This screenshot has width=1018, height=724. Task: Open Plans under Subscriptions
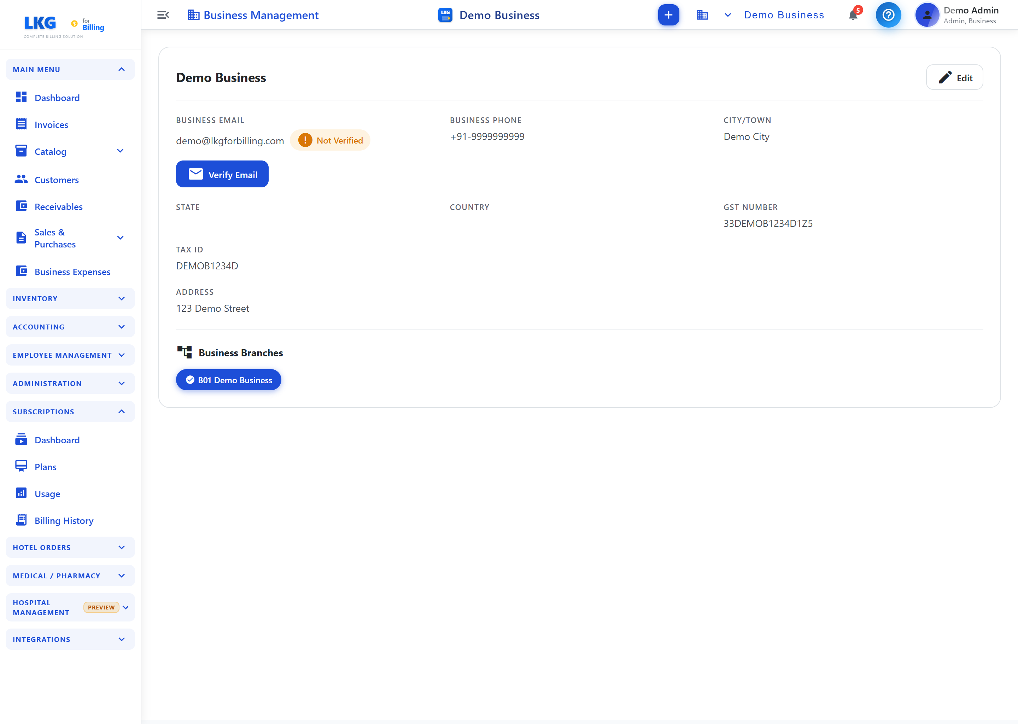pyautogui.click(x=46, y=467)
